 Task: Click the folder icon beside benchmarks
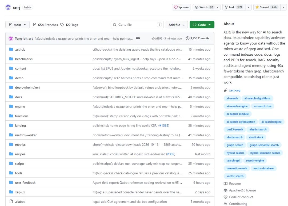[11, 59]
